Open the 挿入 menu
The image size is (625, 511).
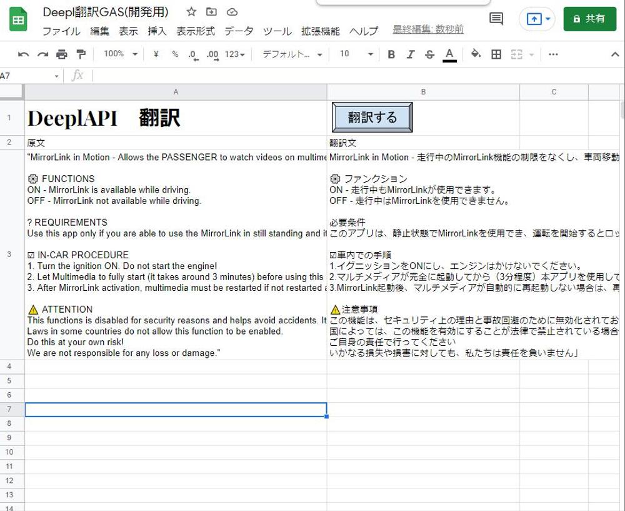[x=157, y=31]
